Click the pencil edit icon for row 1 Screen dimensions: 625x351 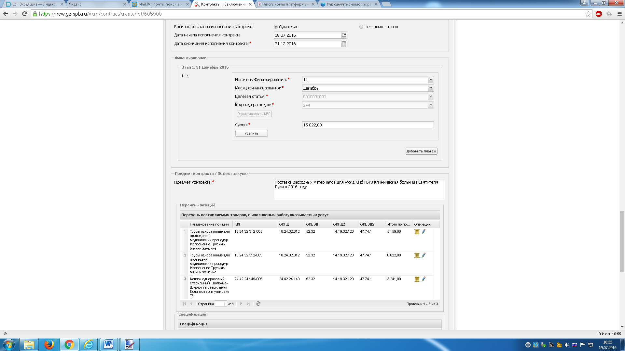coord(424,232)
